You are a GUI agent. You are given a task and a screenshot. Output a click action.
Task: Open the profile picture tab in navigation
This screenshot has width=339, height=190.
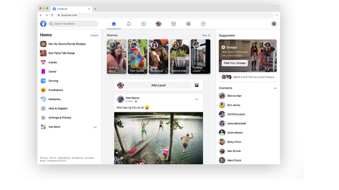point(158,24)
